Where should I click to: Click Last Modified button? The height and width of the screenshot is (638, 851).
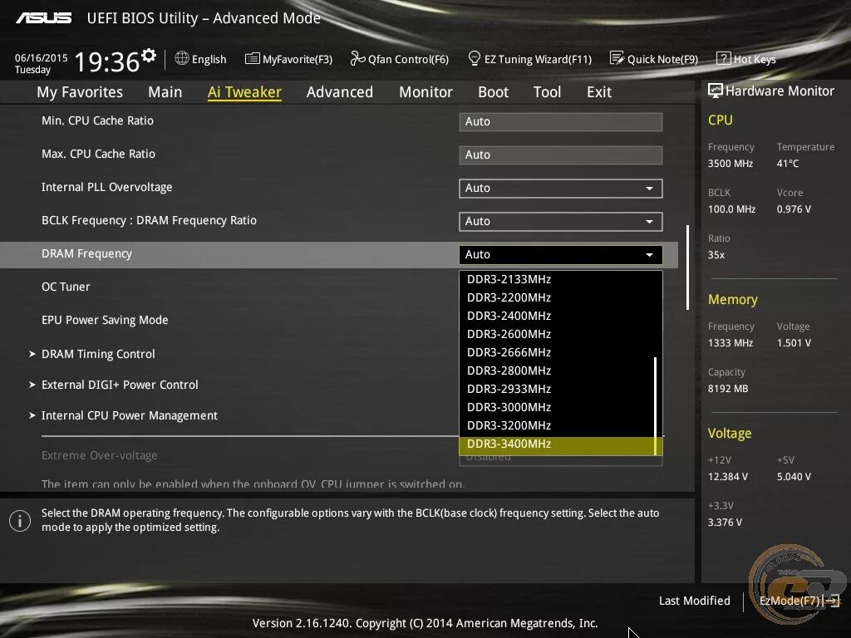[x=694, y=601]
